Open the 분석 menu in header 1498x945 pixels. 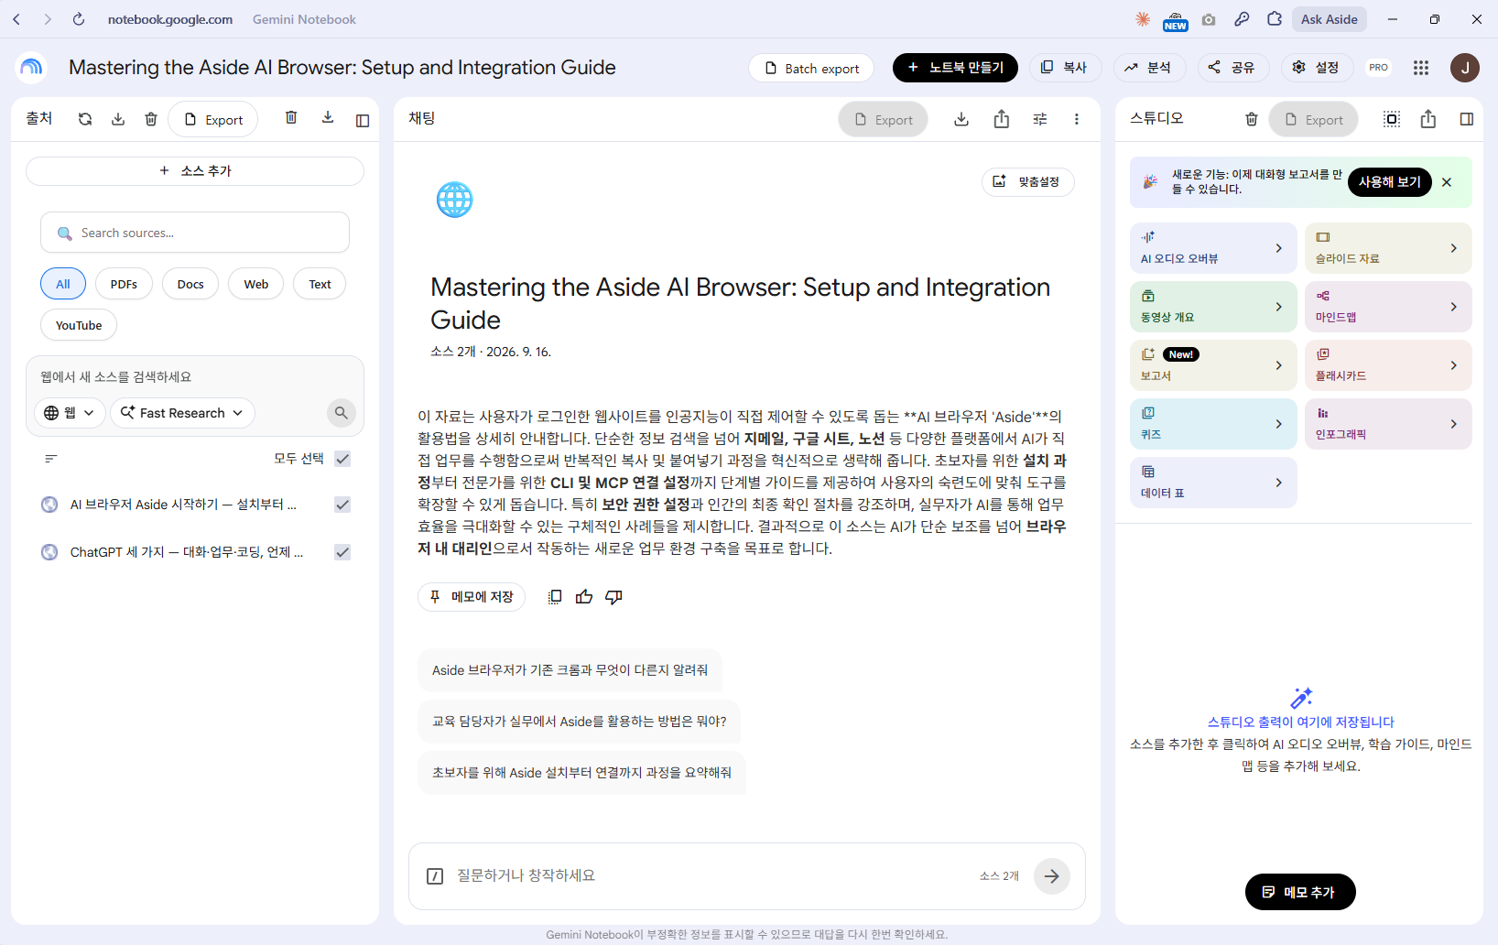click(1149, 68)
